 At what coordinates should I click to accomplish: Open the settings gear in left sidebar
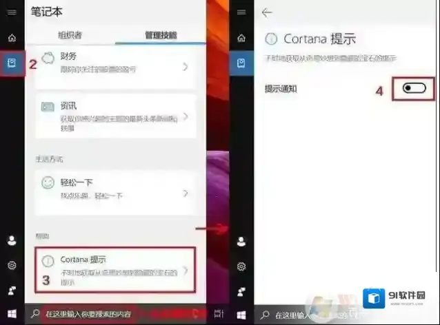[x=11, y=265]
